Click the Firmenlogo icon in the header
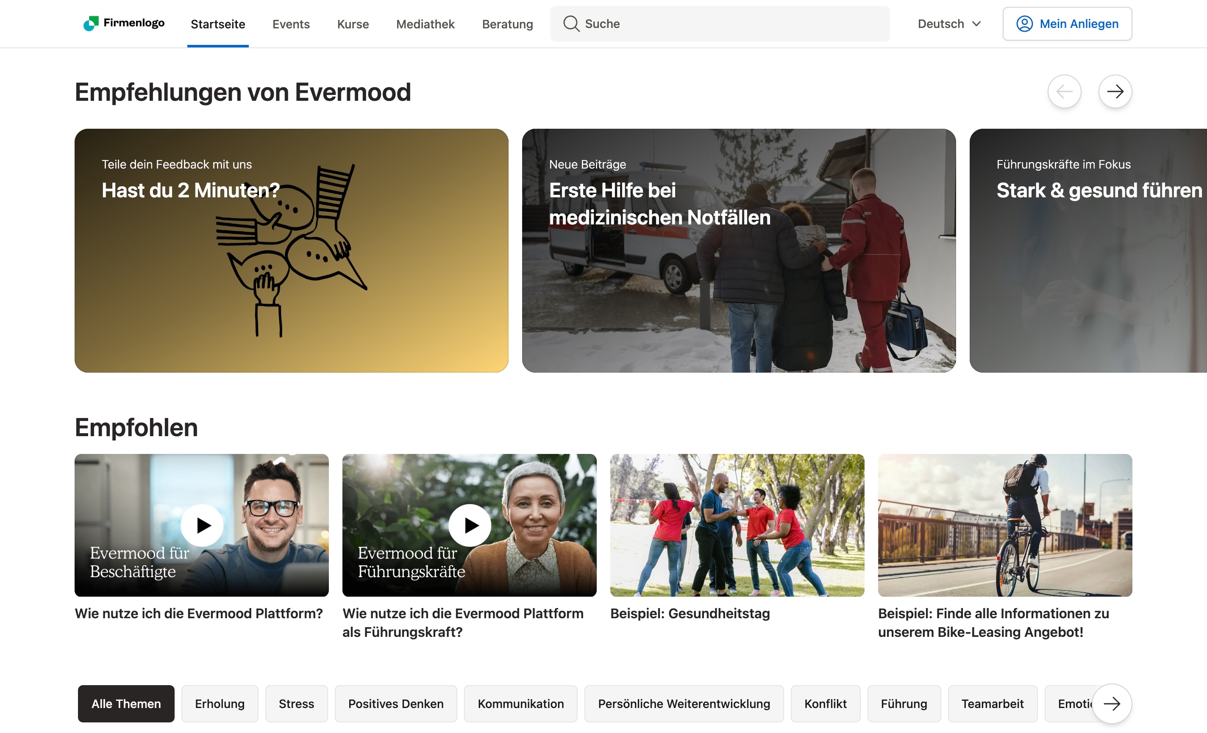 coord(91,23)
